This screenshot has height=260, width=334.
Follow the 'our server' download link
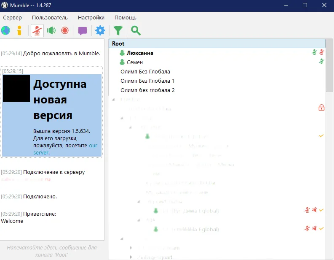65,149
